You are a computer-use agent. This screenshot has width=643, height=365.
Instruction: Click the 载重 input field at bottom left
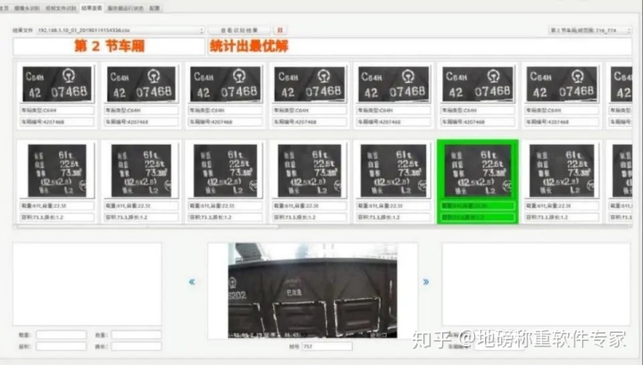61,335
